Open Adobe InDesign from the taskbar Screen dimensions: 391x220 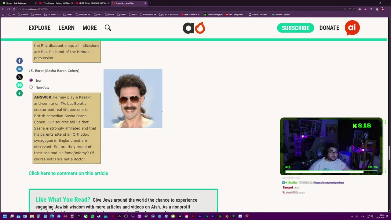pos(193,216)
